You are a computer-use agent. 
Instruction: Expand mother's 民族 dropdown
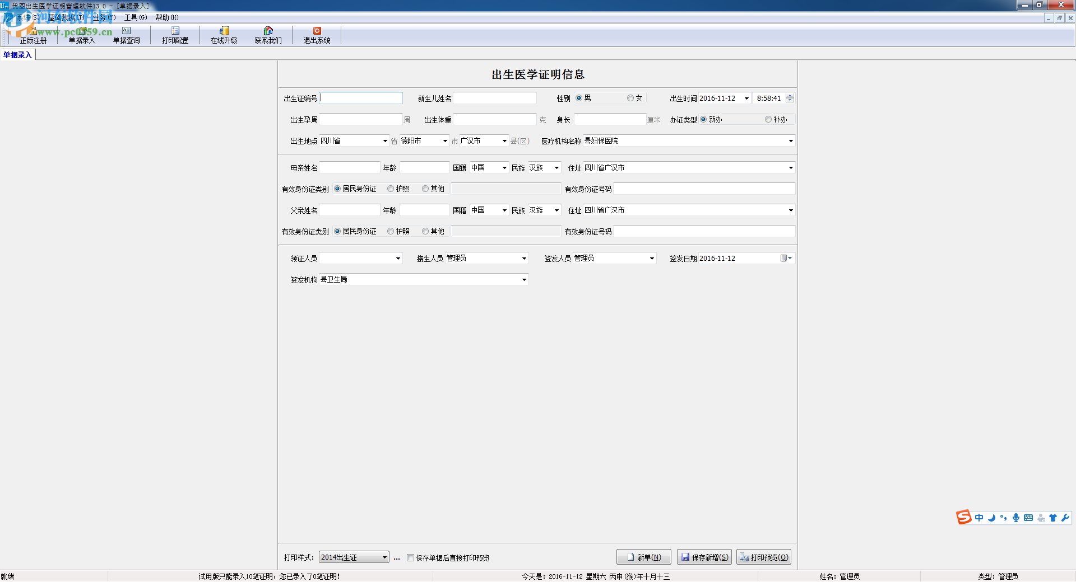[x=556, y=168]
